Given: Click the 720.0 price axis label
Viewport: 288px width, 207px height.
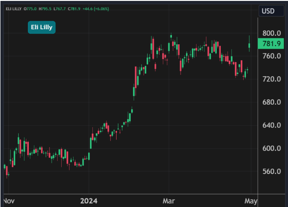Looking at the screenshot, I should 272,79.
